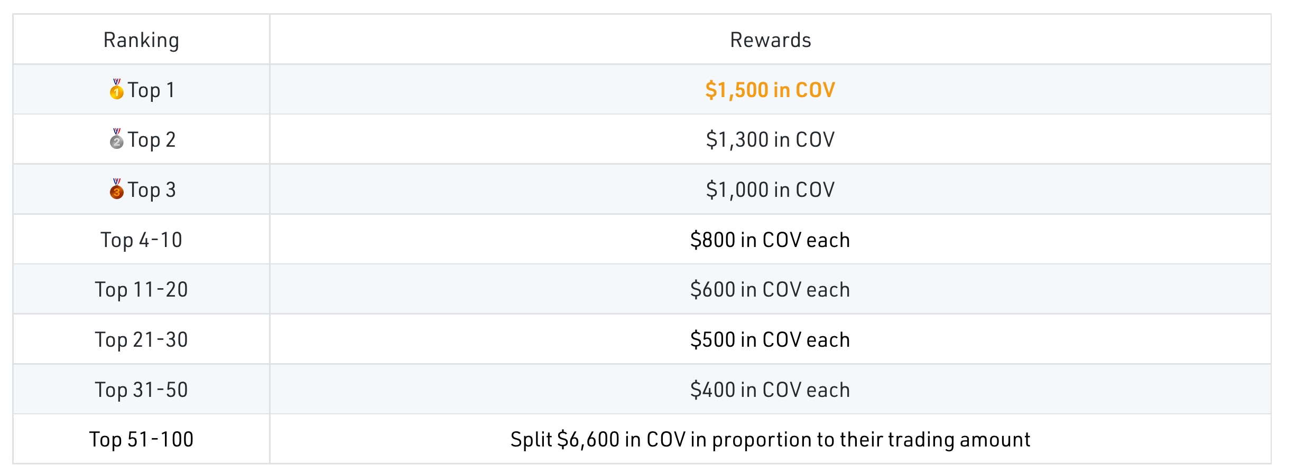Click the $1,000 in COV reward cell
Screen dimensions: 1296x475
point(770,189)
